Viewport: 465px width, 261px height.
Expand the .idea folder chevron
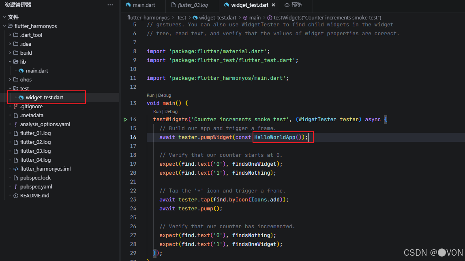coord(10,44)
